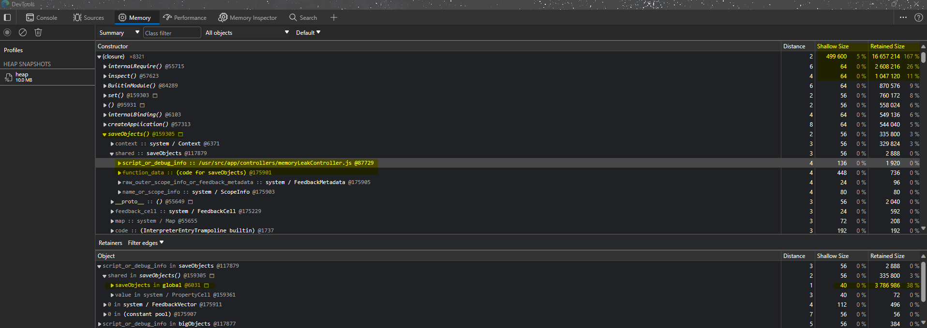Expand the inspect() @57623 row
Viewport: 927px width, 328px height.
105,76
